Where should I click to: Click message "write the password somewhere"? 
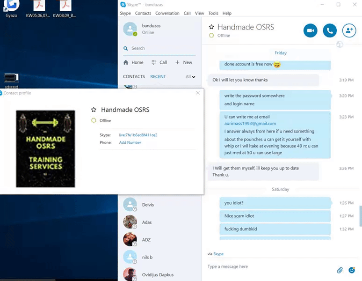[x=254, y=96]
